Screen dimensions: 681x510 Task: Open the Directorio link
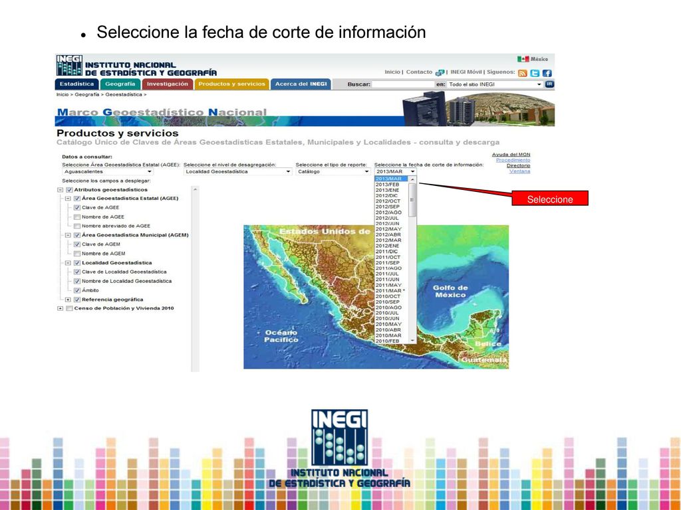pos(518,165)
